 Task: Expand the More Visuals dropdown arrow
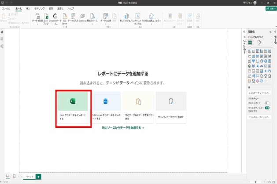pyautogui.click(x=151, y=24)
